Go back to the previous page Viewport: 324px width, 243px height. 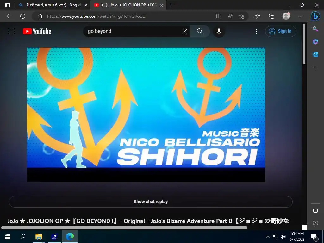click(x=9, y=16)
